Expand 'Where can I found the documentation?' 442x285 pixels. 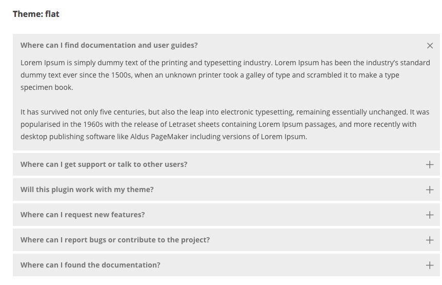tap(90, 265)
